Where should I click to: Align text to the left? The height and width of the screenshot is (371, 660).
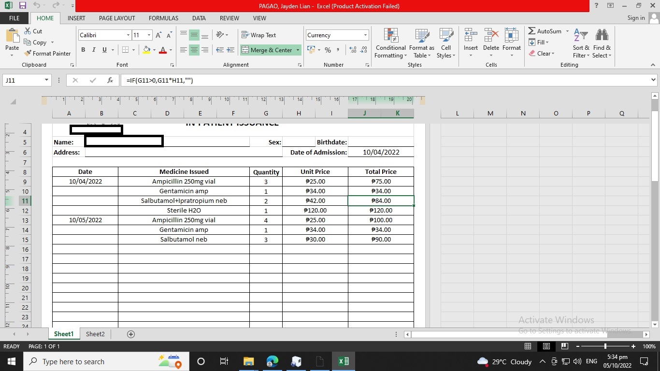tap(184, 50)
